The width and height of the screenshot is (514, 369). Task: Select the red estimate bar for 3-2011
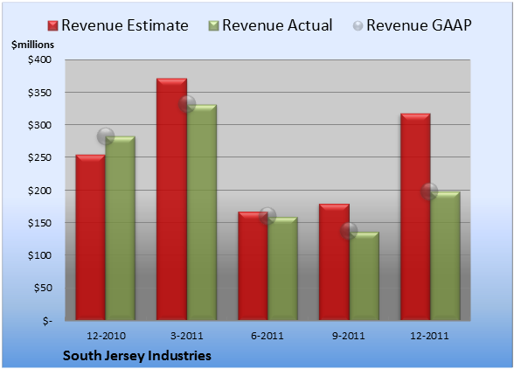(x=171, y=199)
